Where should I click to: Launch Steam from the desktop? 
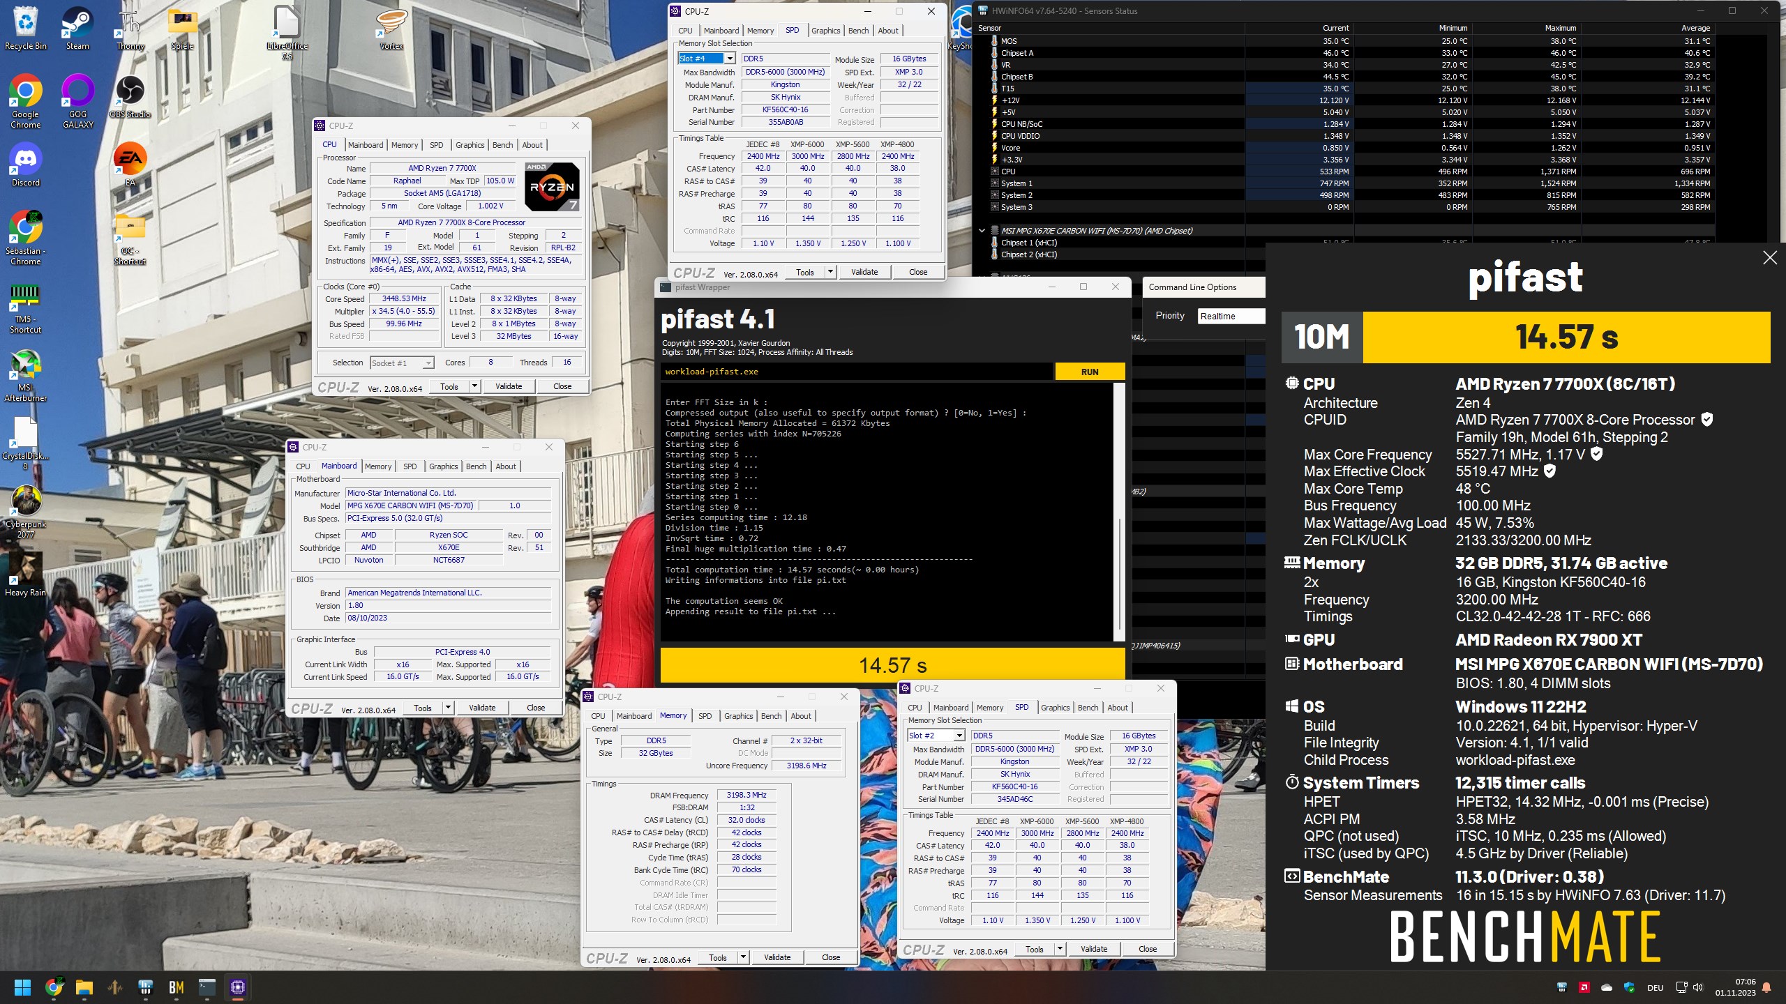point(77,29)
